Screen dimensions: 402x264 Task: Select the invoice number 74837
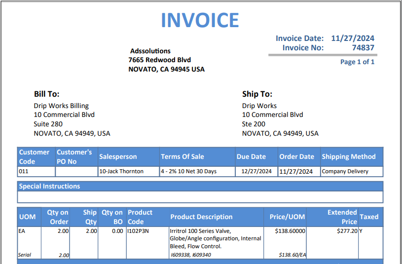point(363,48)
